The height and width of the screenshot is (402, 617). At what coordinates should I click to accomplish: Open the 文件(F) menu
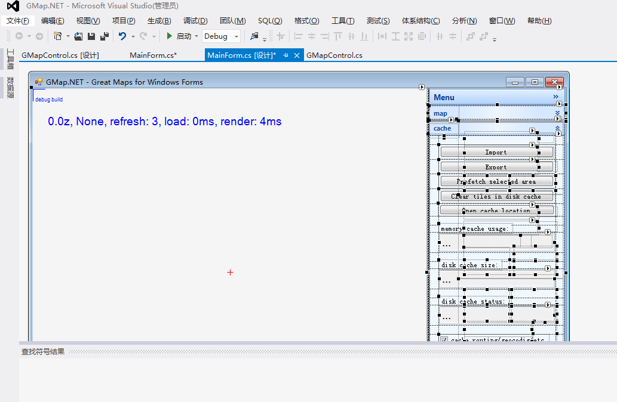[18, 21]
